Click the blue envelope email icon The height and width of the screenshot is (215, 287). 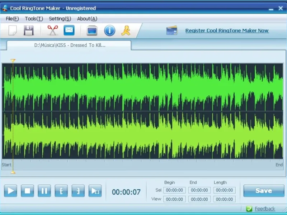tap(69, 30)
